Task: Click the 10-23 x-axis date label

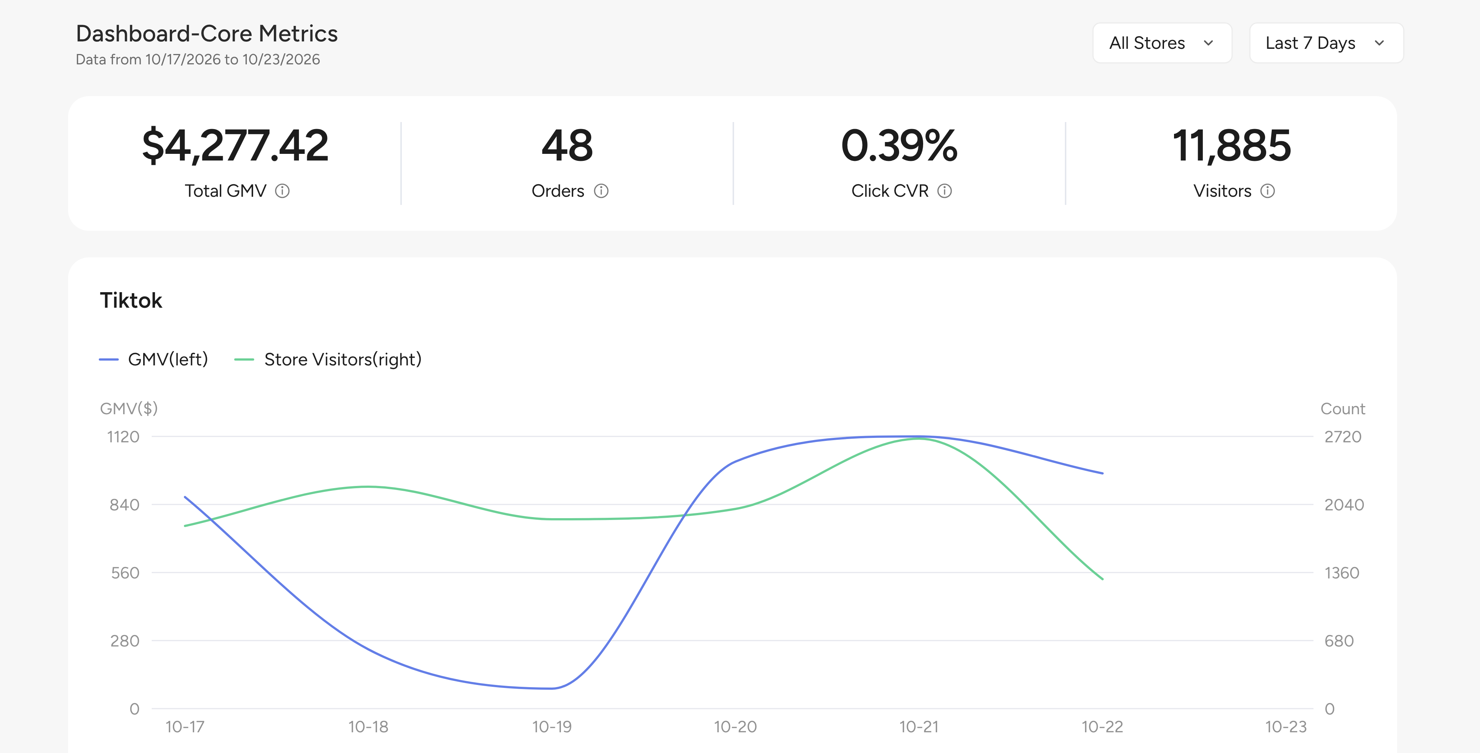Action: point(1286,727)
